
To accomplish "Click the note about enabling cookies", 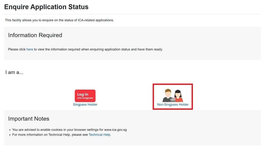I will [x=69, y=130].
